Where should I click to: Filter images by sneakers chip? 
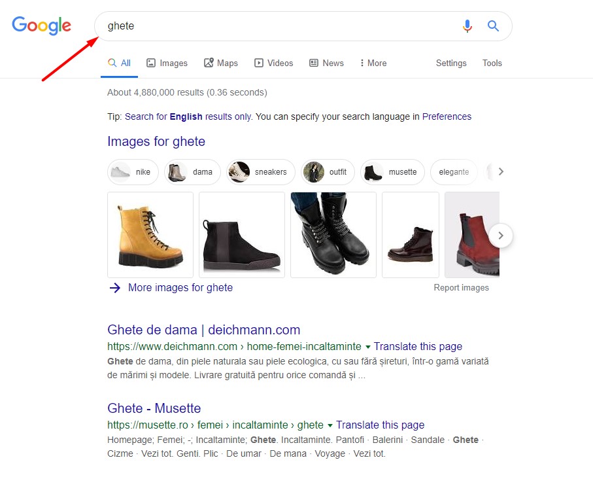click(261, 172)
